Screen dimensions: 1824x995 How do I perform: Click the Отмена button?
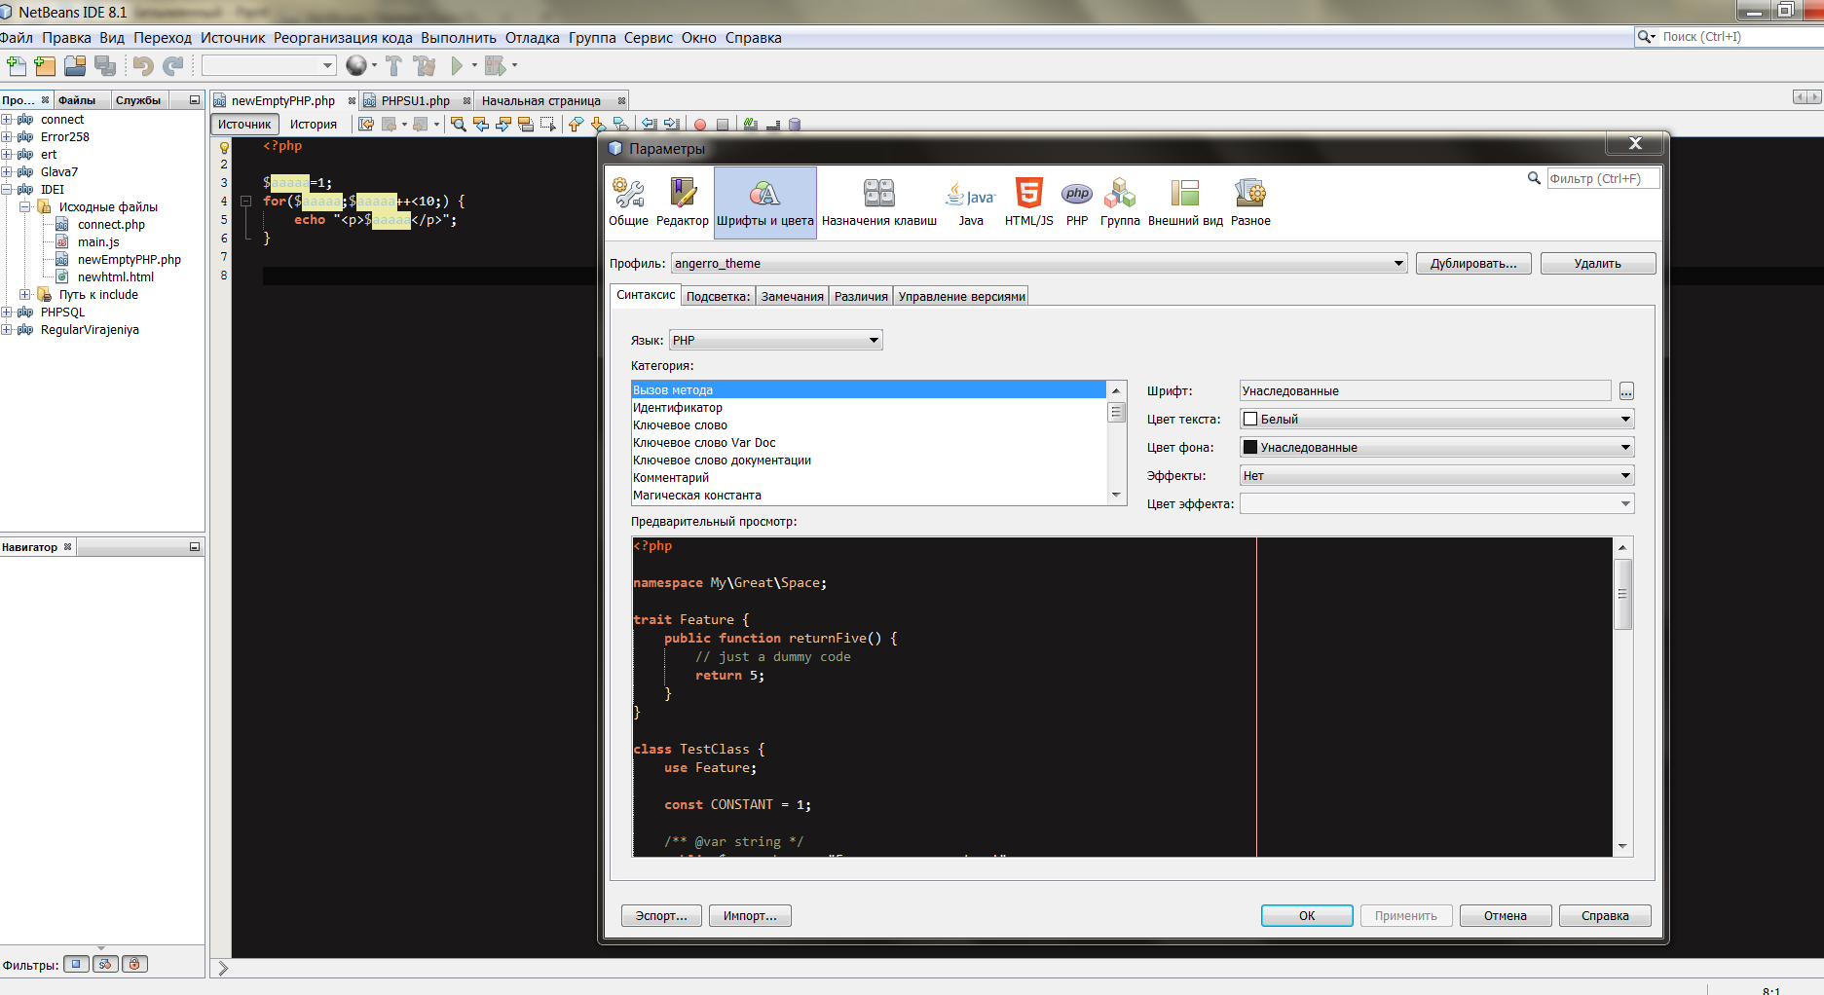1506,915
